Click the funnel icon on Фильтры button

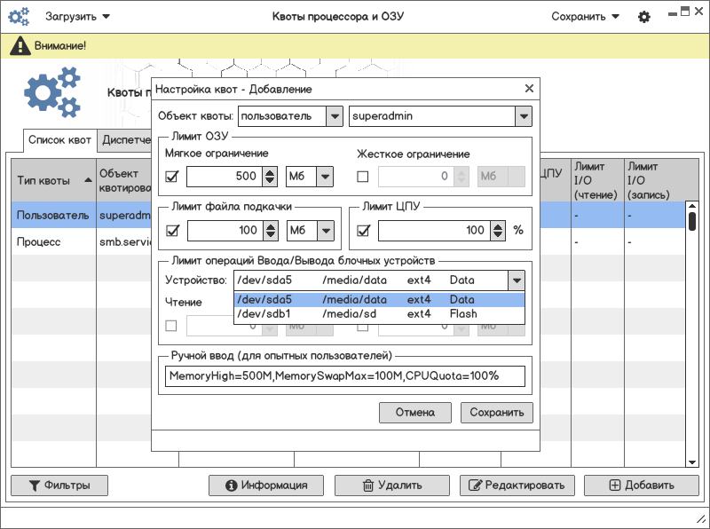(x=35, y=486)
